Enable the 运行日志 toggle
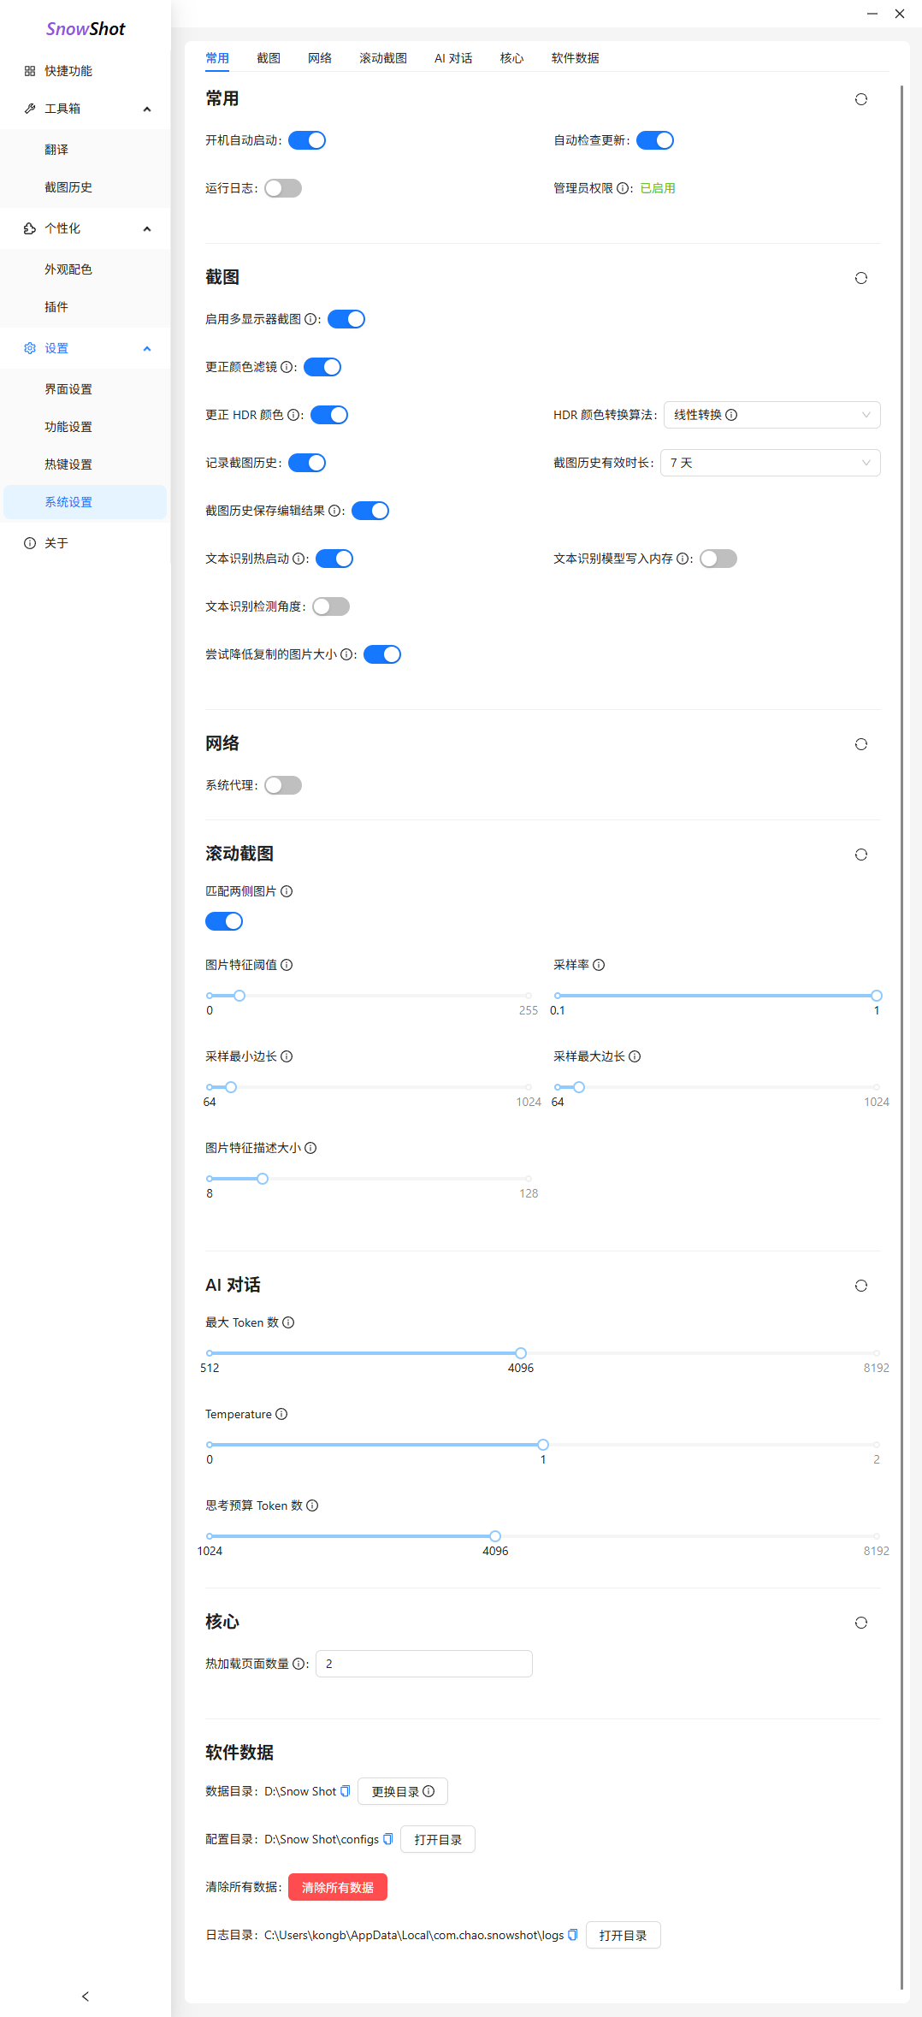Viewport: 922px width, 2017px height. point(283,188)
